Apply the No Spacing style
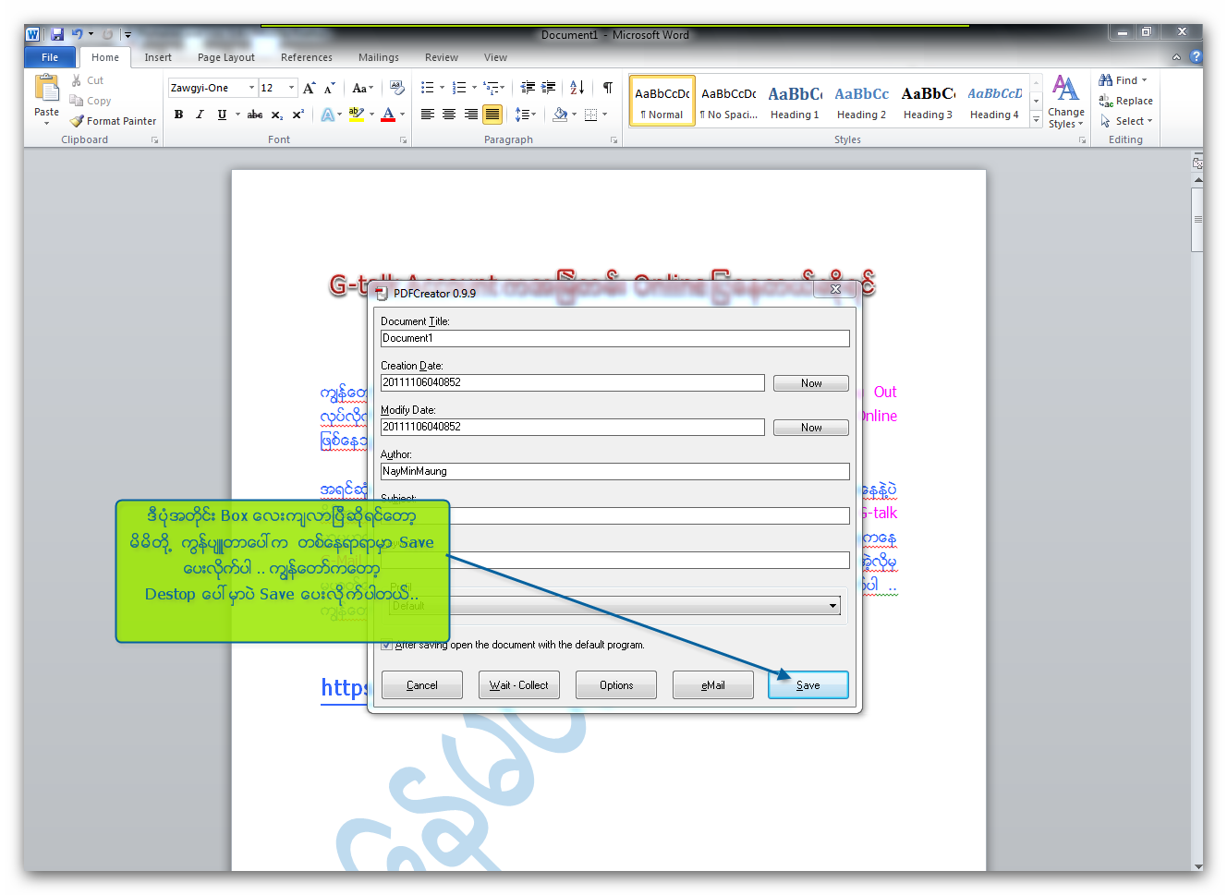This screenshot has width=1227, height=895. (x=729, y=101)
